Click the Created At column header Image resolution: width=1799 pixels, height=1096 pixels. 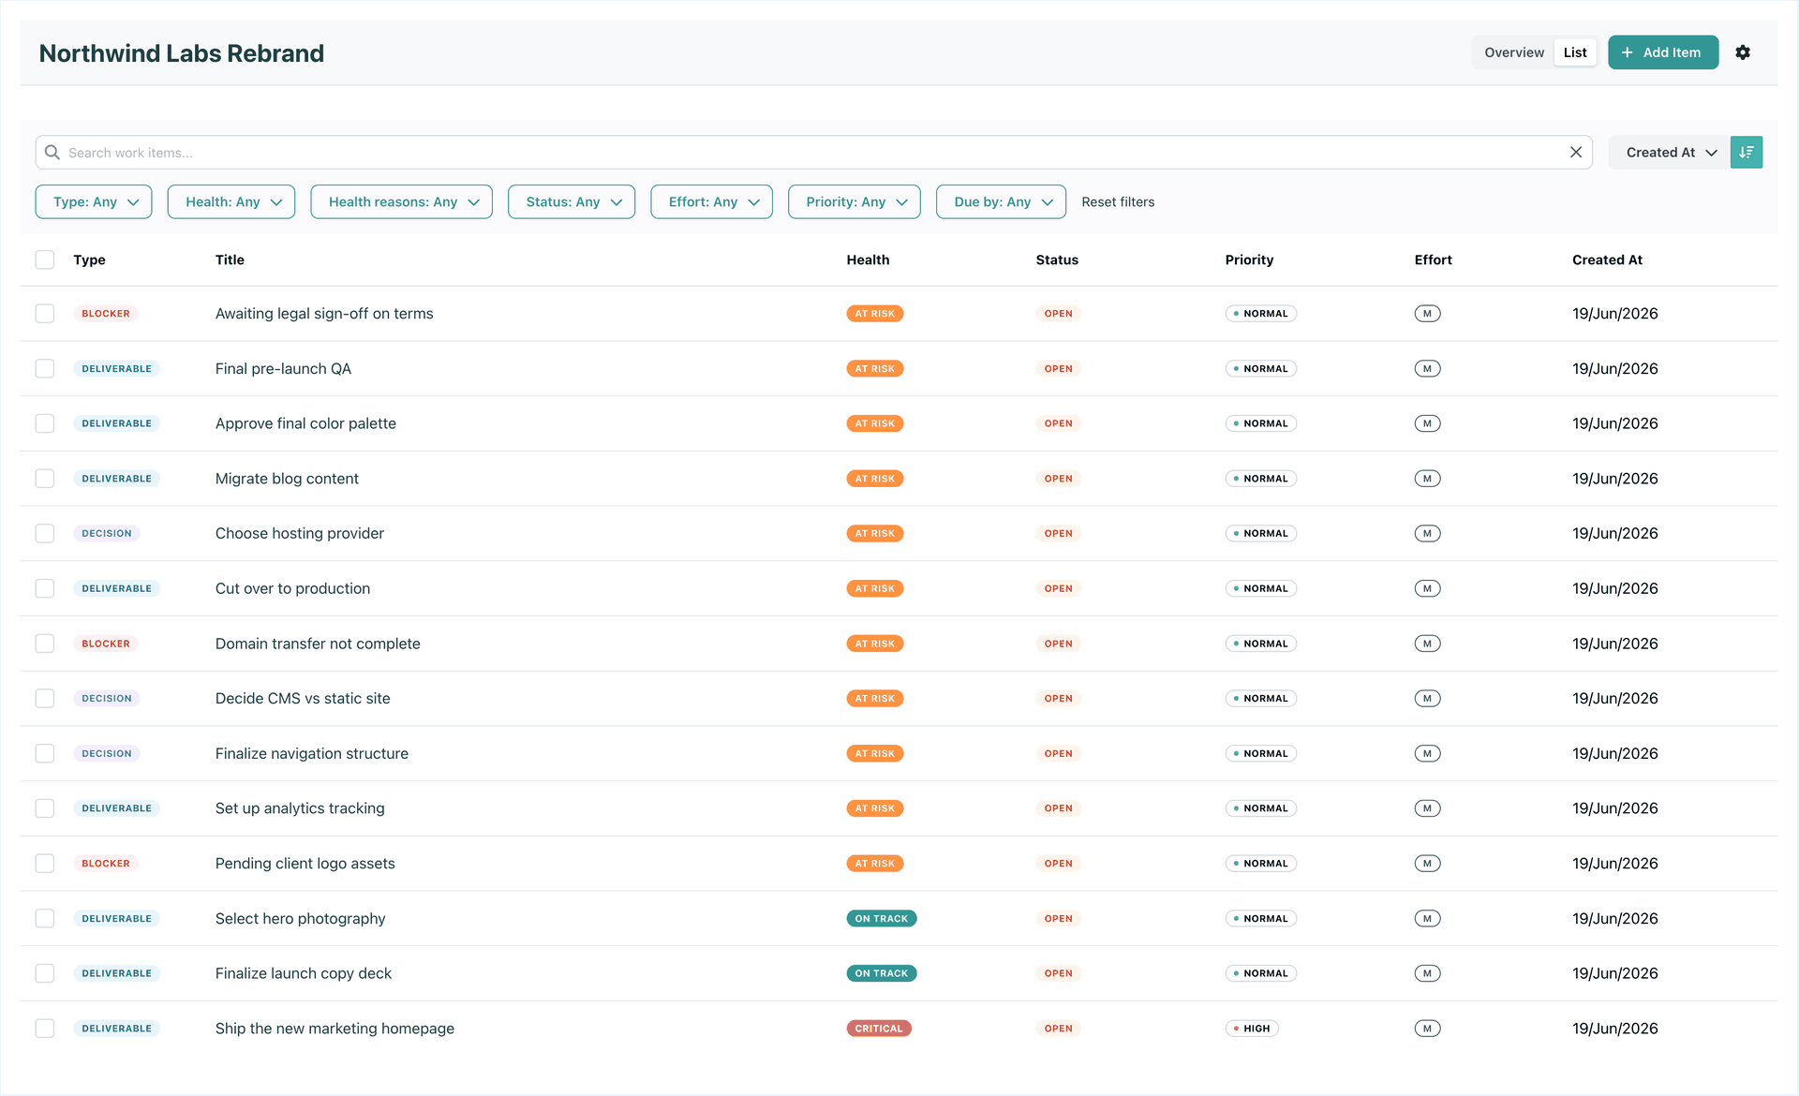[x=1607, y=259]
